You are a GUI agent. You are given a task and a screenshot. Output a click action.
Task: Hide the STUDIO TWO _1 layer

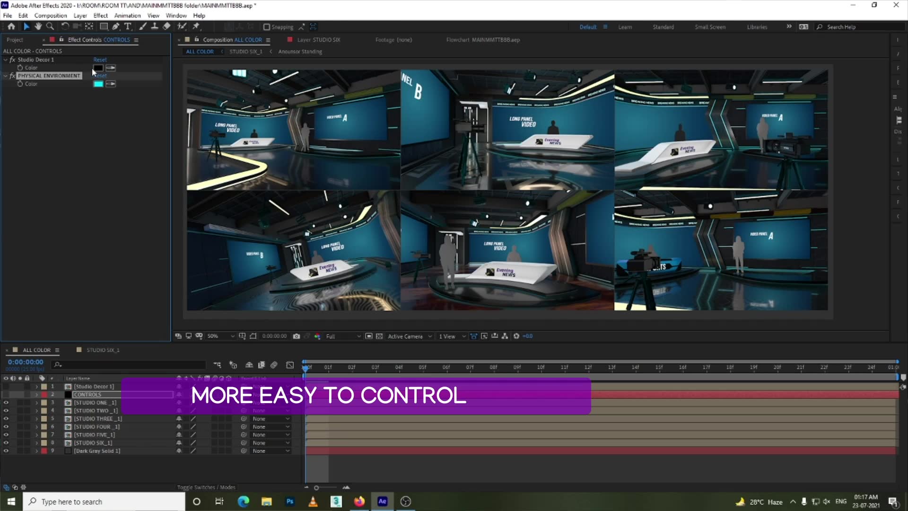tap(6, 411)
